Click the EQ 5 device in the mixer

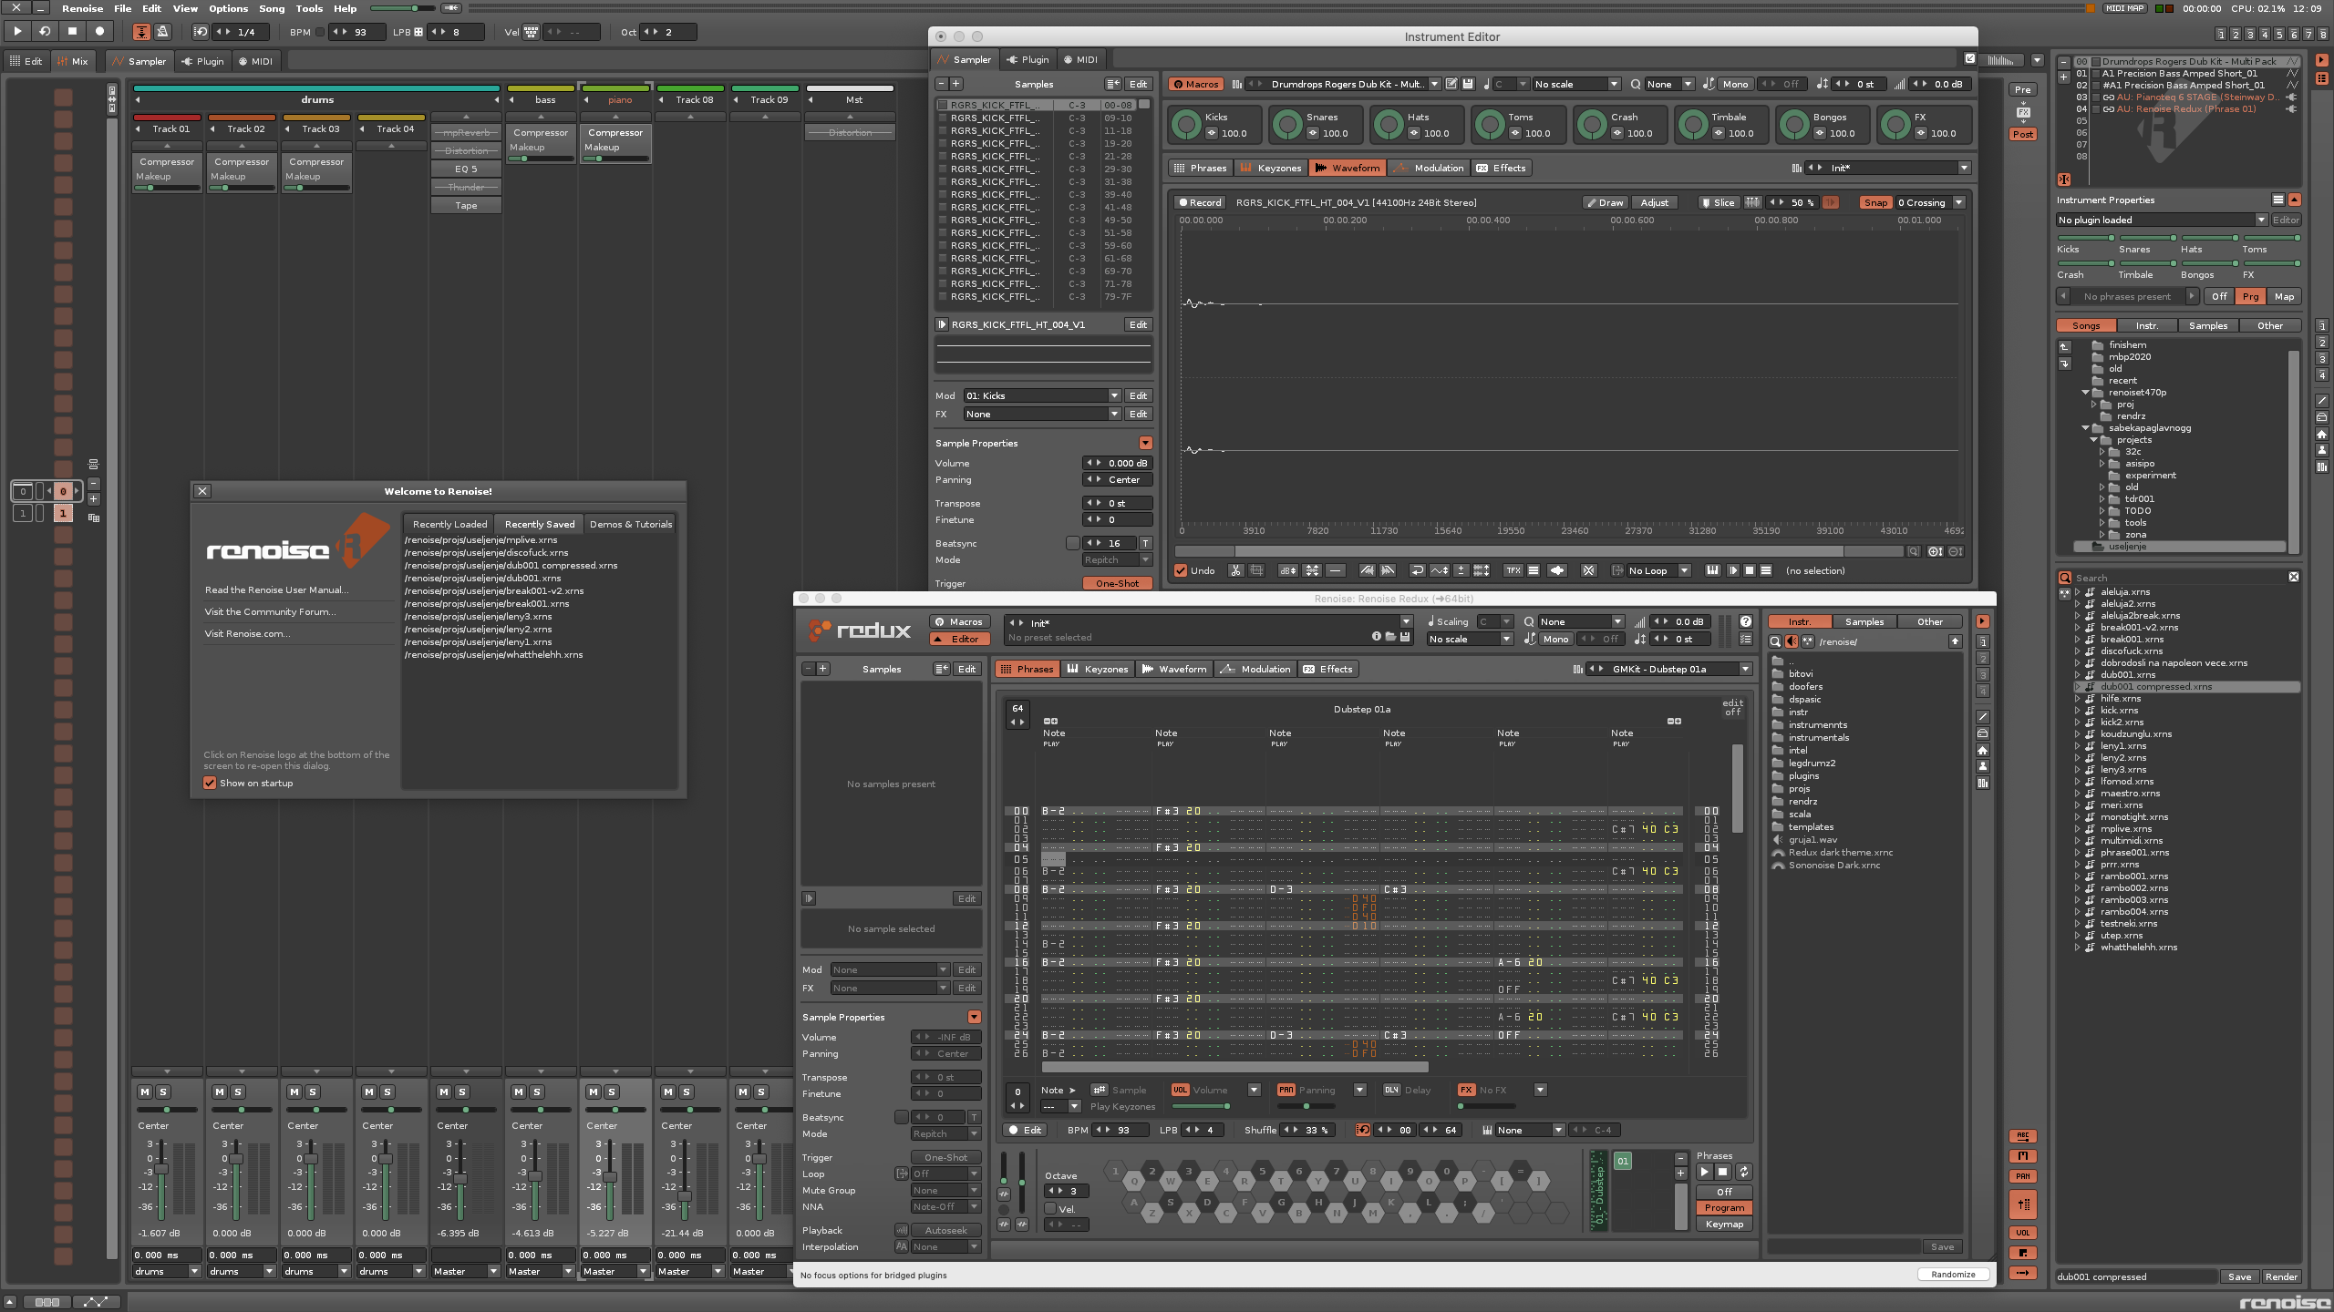466,169
